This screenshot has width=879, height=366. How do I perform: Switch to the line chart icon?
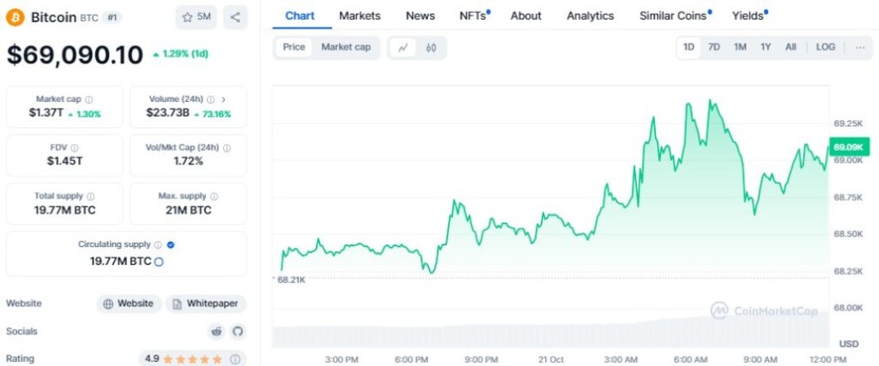(402, 48)
